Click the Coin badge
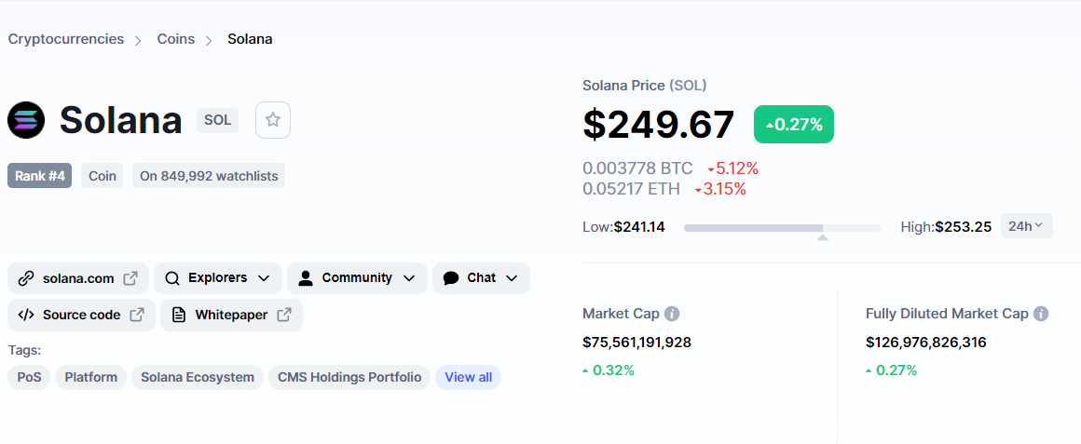Viewport: 1081px width, 444px height. click(102, 176)
